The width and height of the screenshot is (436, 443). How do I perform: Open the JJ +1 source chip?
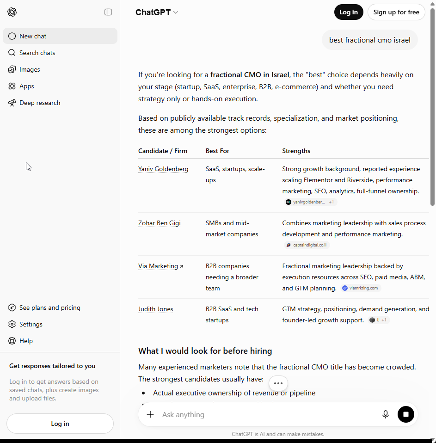379,320
